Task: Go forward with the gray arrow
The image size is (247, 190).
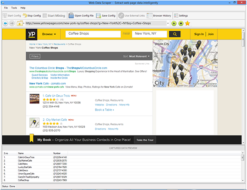Action: 12,24
